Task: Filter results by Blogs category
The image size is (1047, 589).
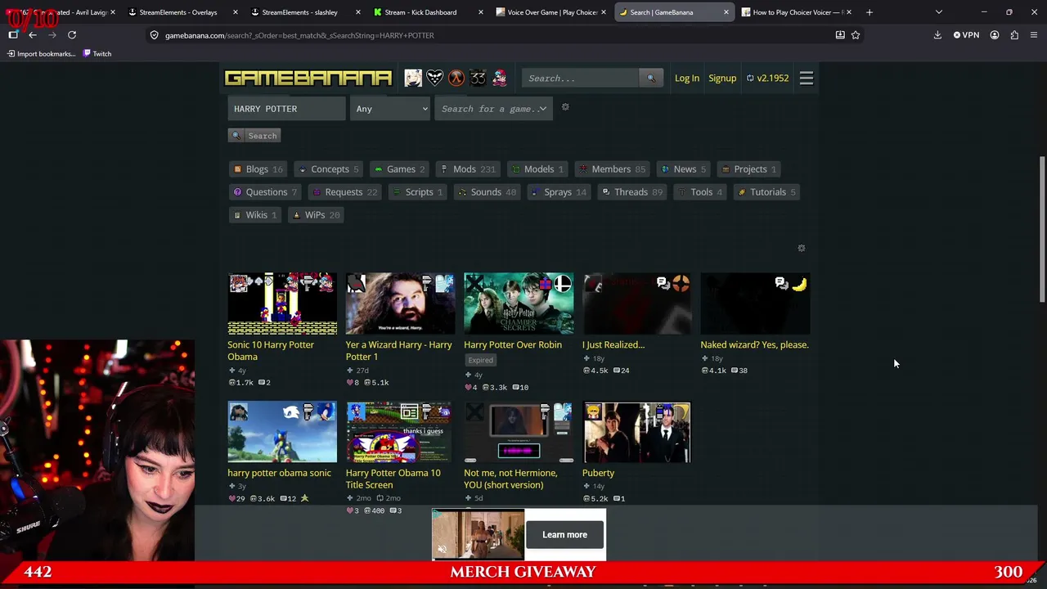Action: click(258, 169)
